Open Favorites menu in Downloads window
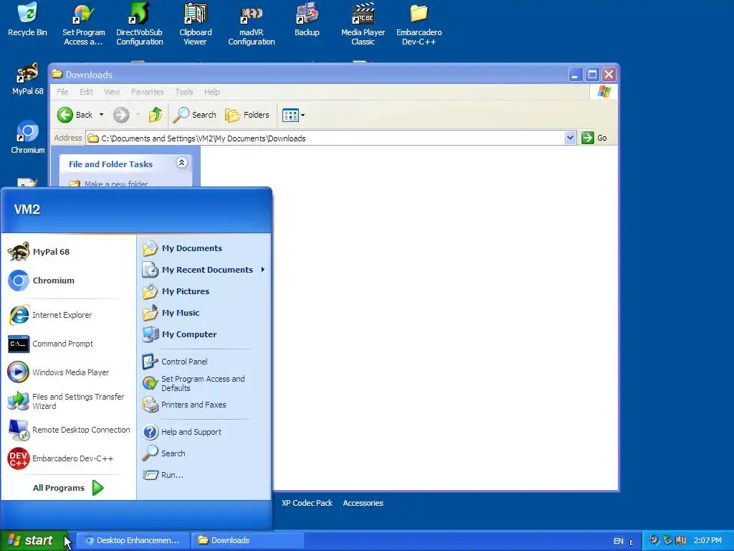The image size is (734, 551). click(x=148, y=92)
